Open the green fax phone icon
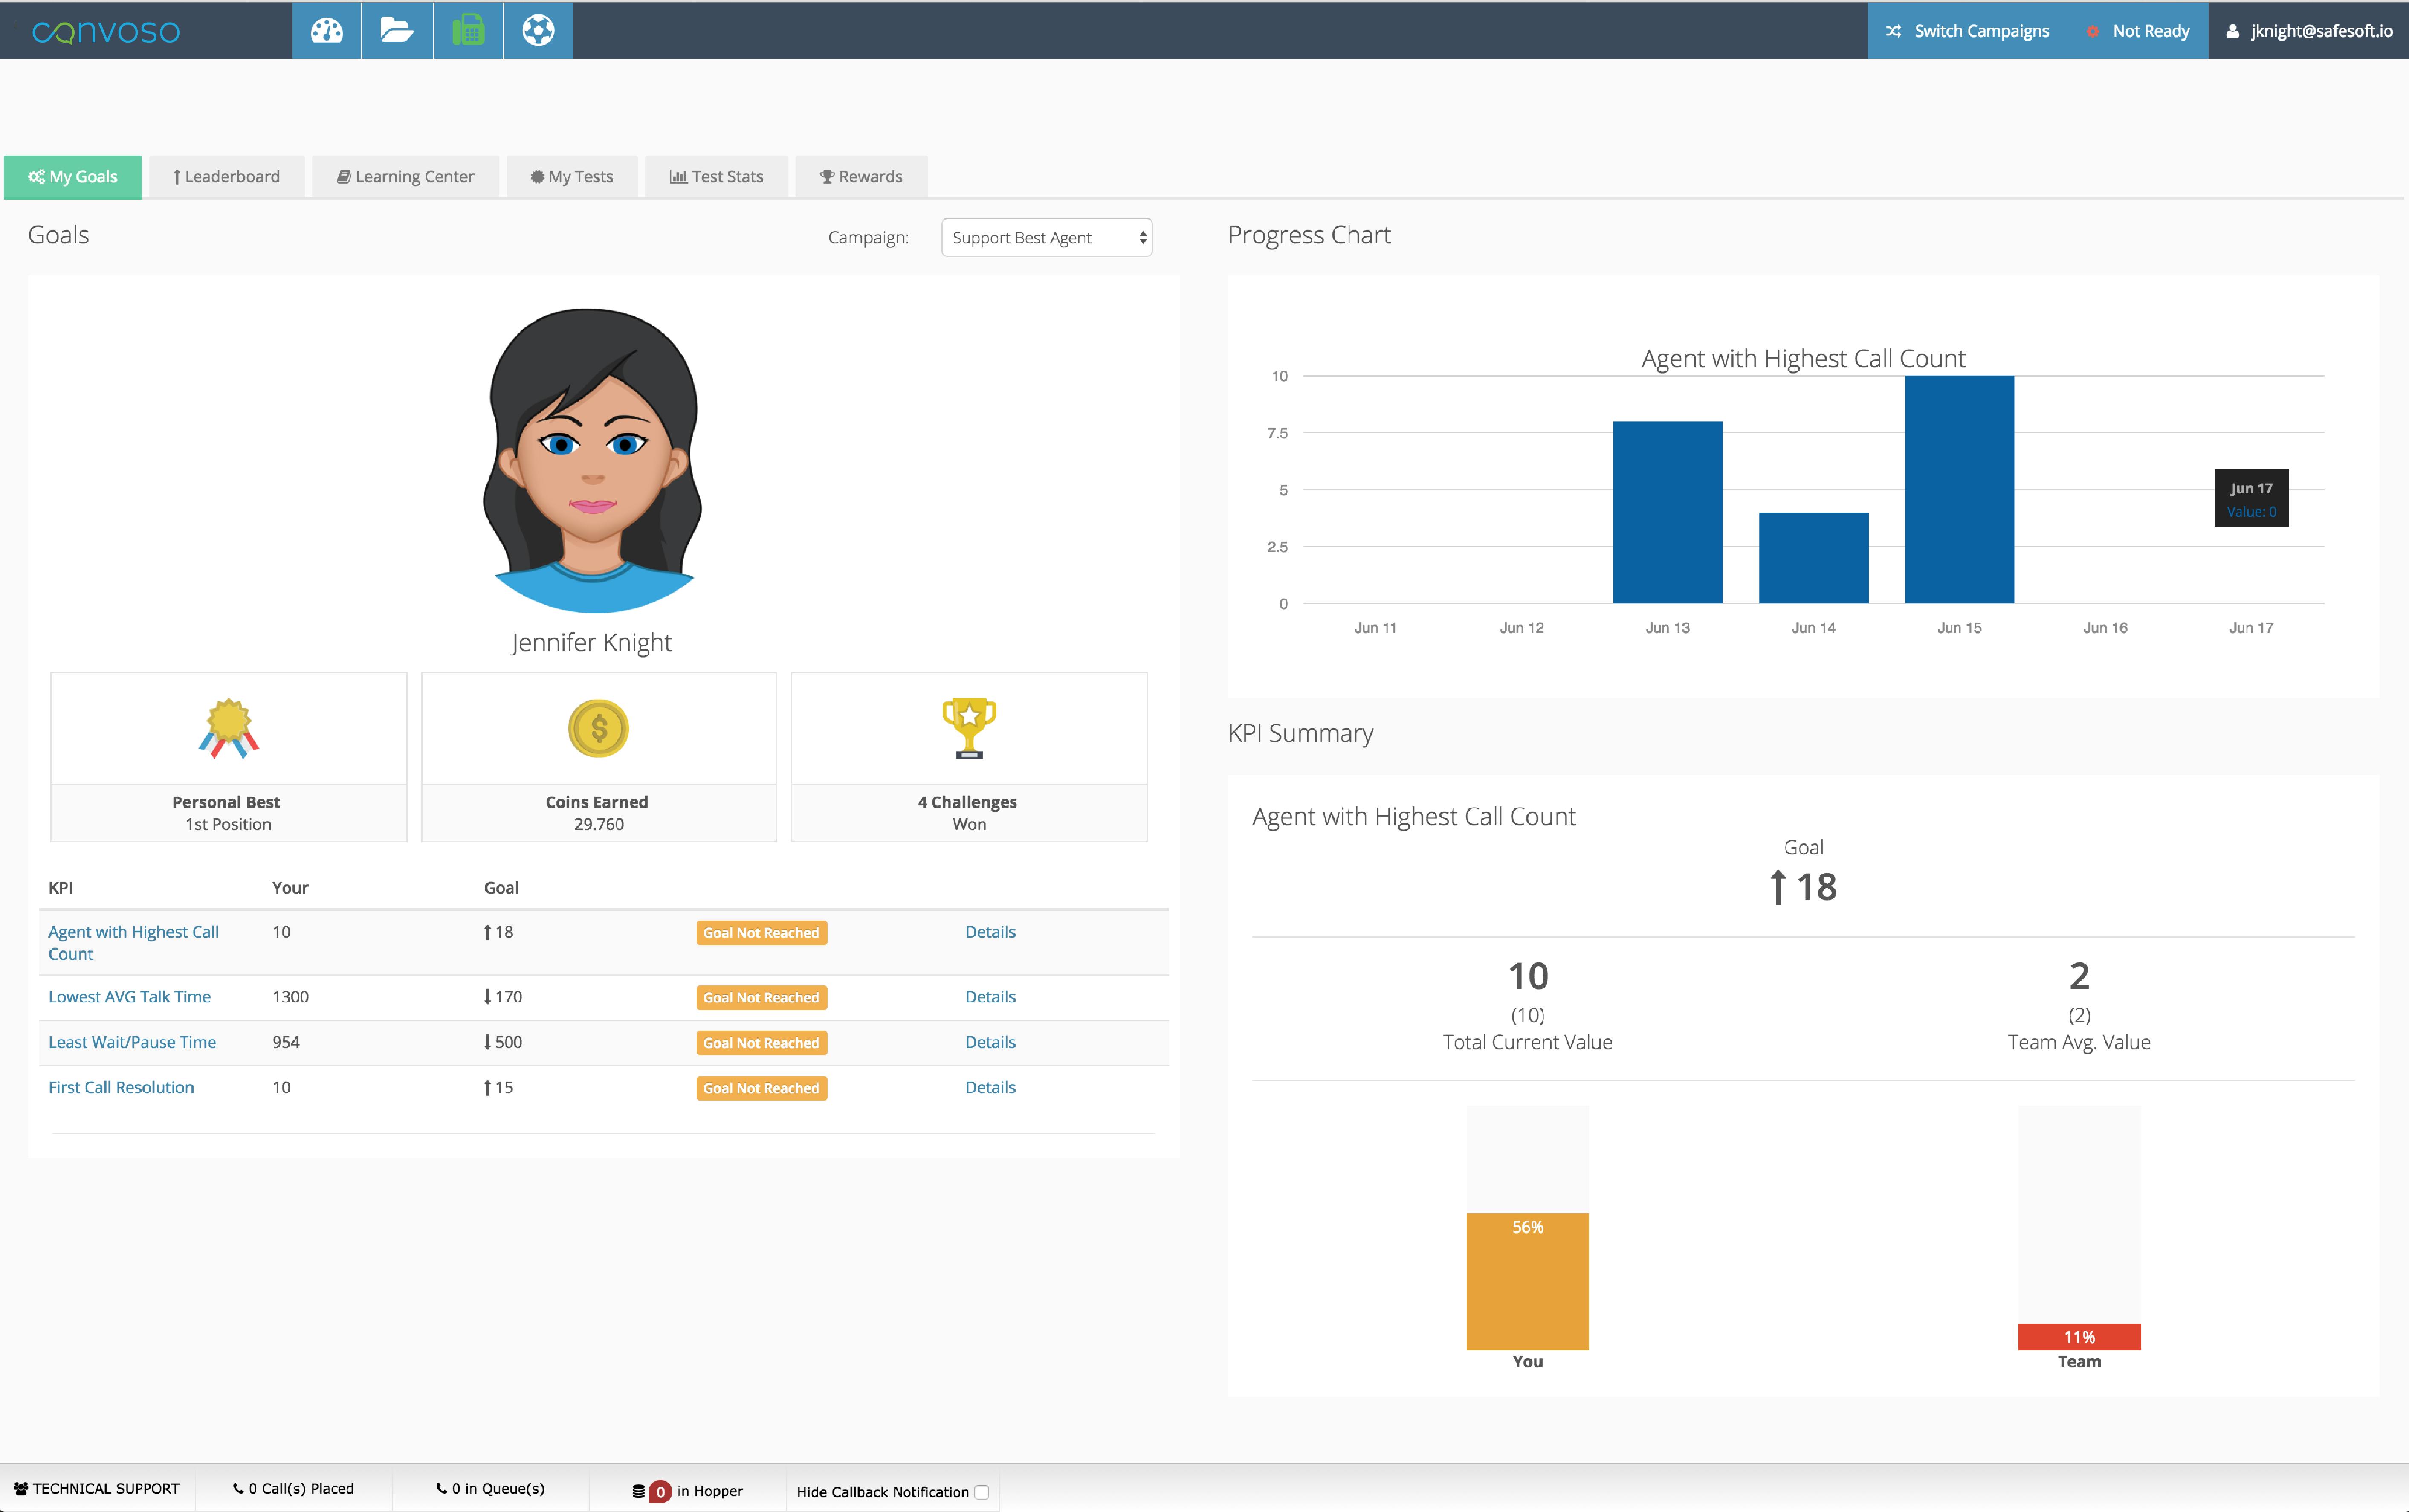This screenshot has width=2409, height=1512. [x=468, y=30]
